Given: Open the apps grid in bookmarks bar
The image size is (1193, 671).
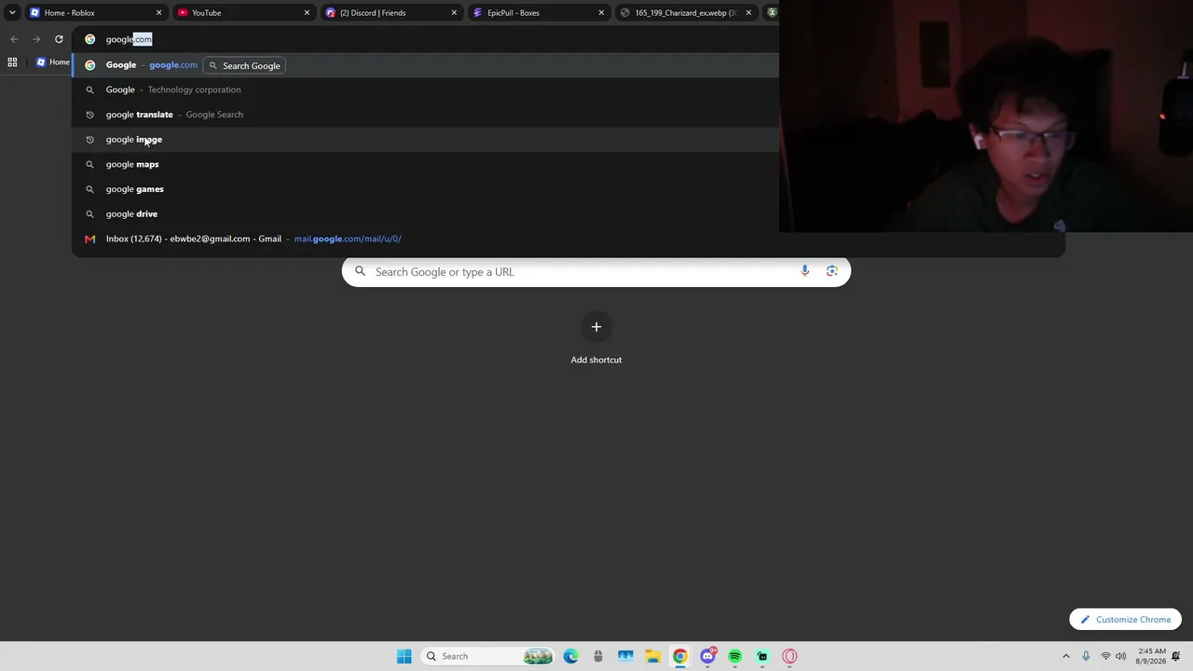Looking at the screenshot, I should [12, 62].
